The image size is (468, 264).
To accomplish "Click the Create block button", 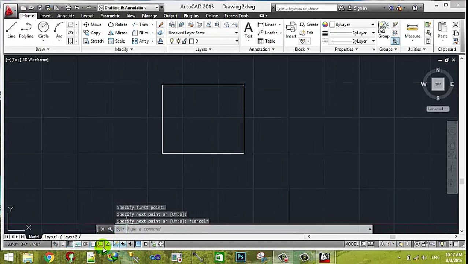I will point(309,25).
